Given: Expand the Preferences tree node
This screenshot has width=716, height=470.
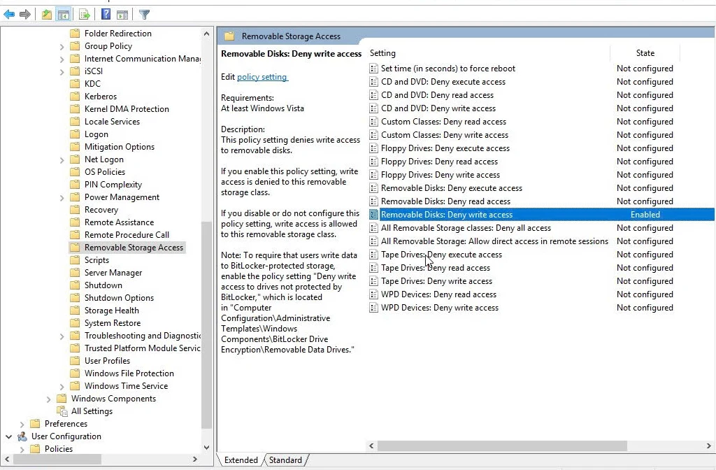Looking at the screenshot, I should [x=22, y=425].
